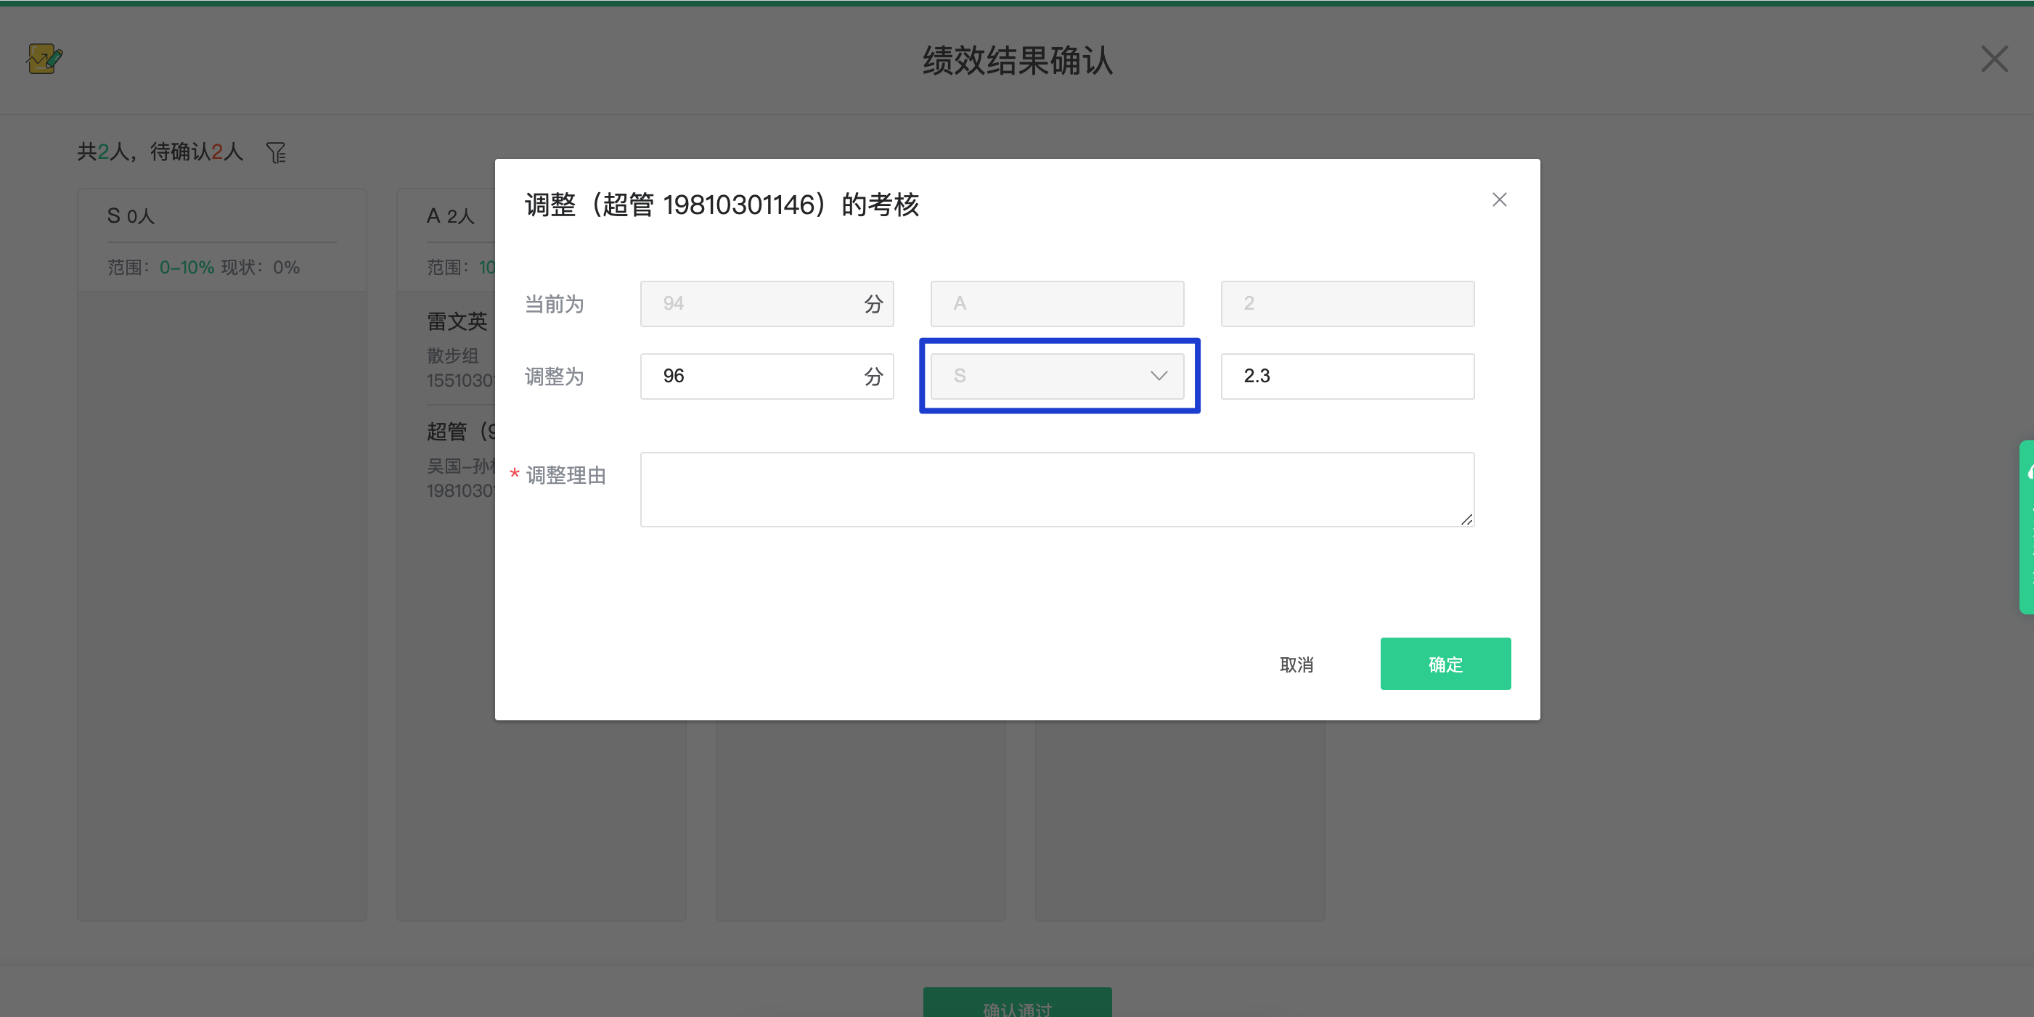
Task: Select the S 0人 column header
Action: [x=131, y=215]
